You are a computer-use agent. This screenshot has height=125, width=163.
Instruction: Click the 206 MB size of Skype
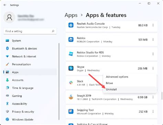pyautogui.click(x=142, y=68)
